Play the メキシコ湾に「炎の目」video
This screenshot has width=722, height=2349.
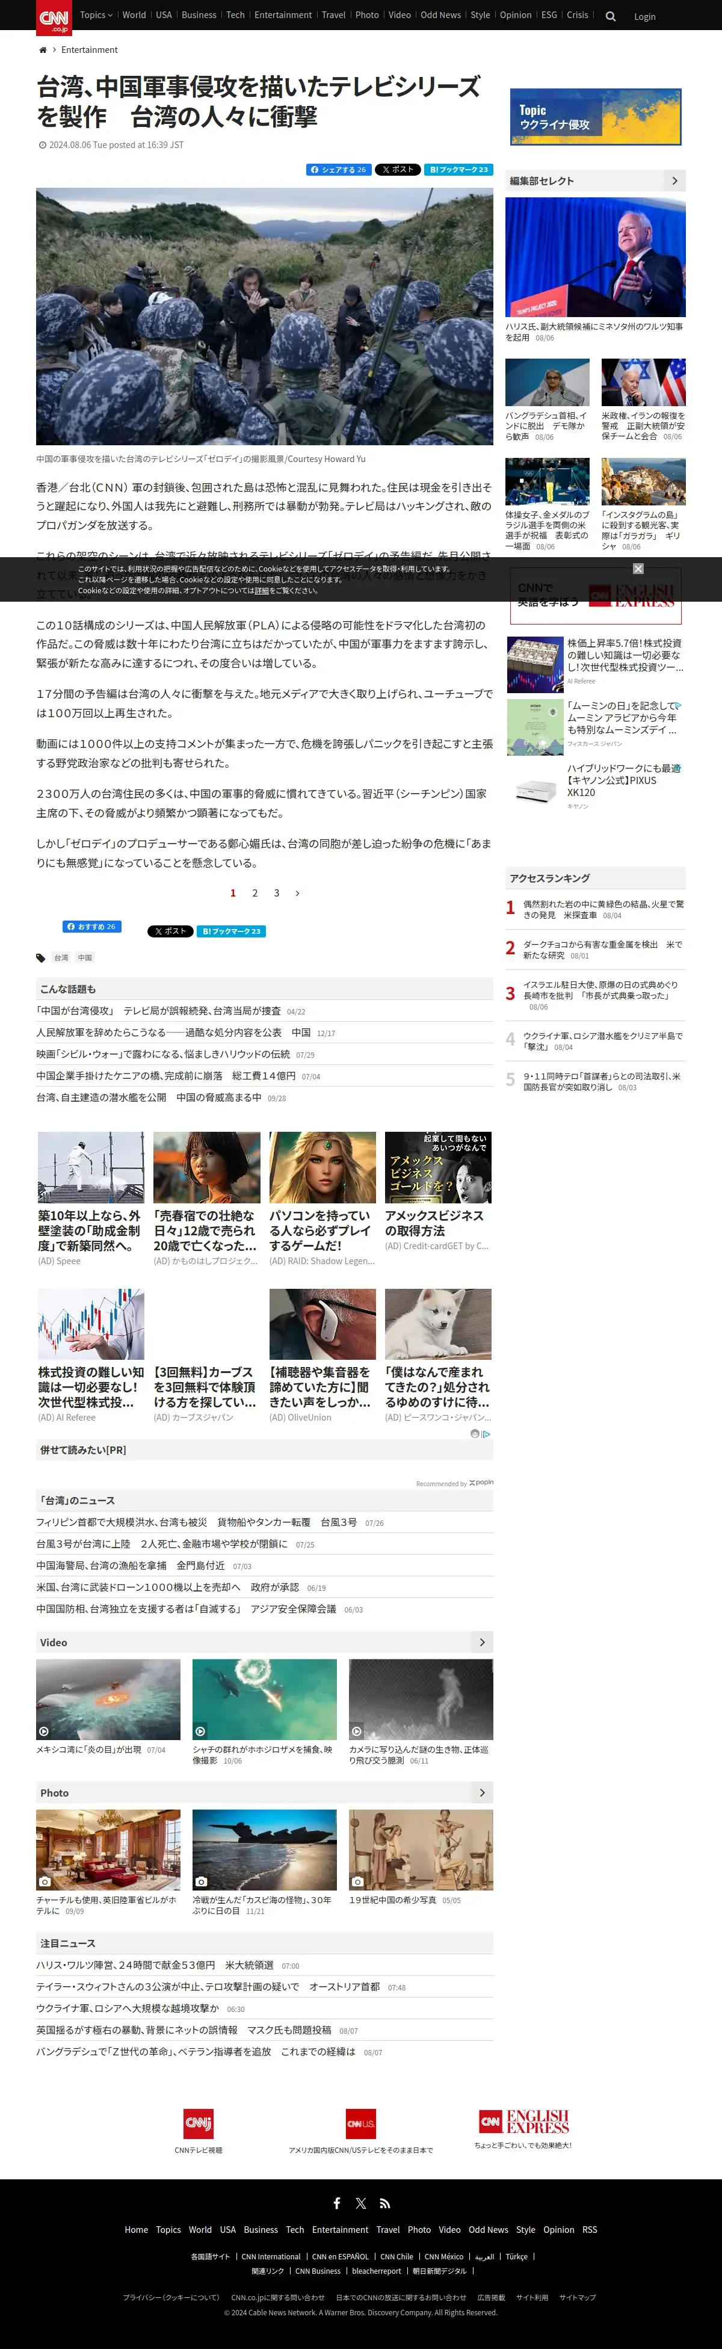point(108,1700)
